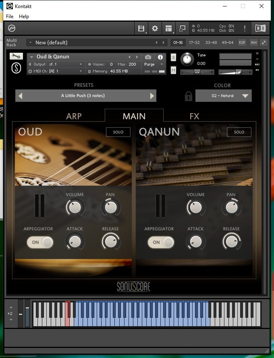Take a snapshot with the camera icon
Viewport: 274px width, 358px height.
(x=148, y=57)
